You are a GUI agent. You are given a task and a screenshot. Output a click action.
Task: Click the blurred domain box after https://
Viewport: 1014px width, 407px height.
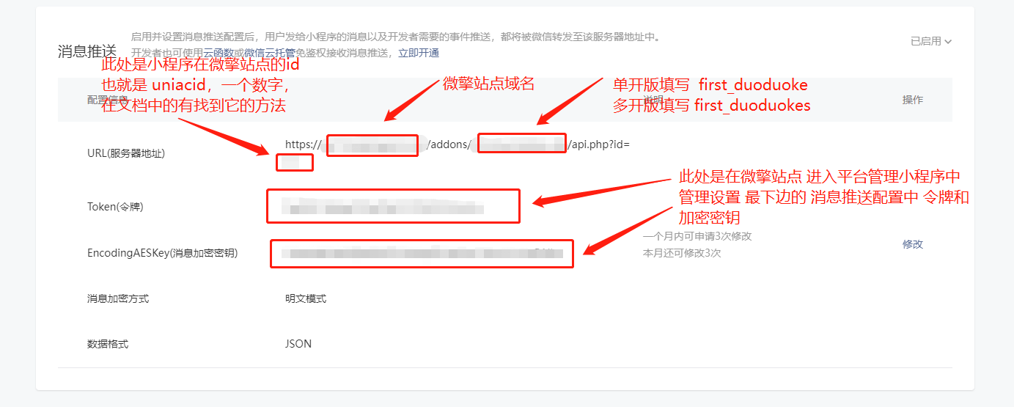[372, 144]
